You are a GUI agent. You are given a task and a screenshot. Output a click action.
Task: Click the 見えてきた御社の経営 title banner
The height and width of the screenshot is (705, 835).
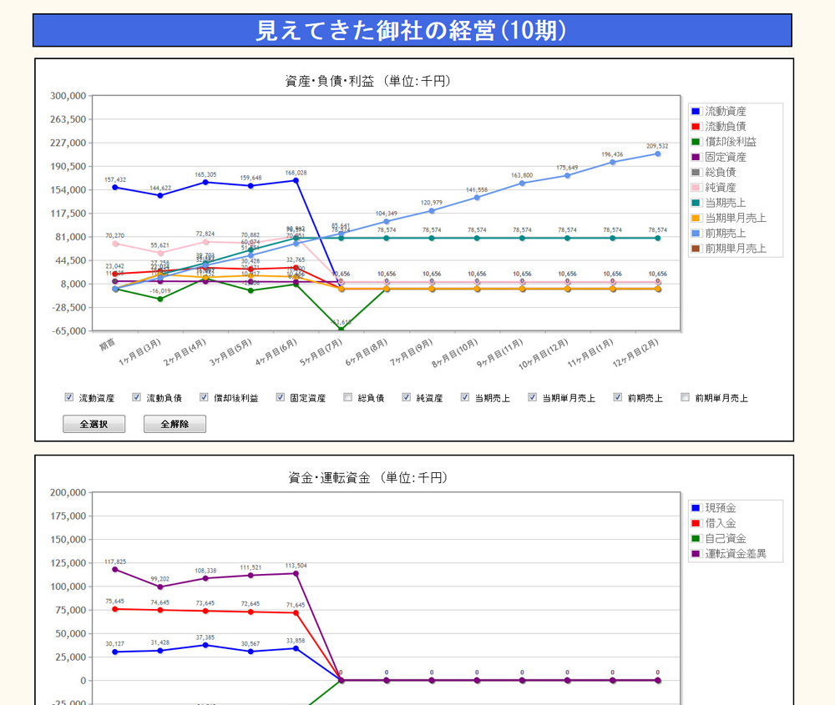coord(412,30)
